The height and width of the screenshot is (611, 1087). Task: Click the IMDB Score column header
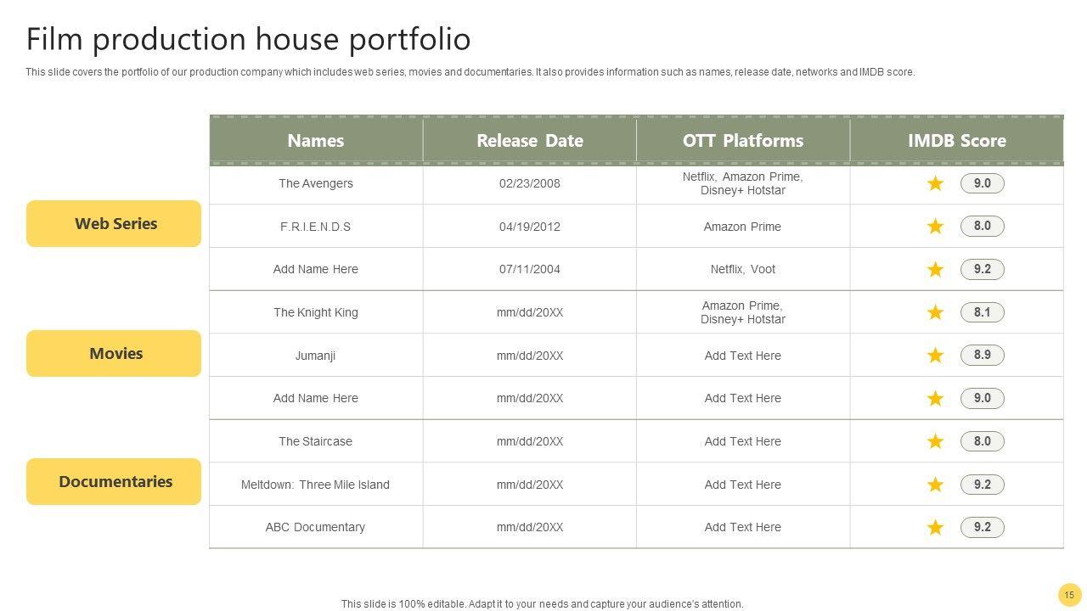956,140
